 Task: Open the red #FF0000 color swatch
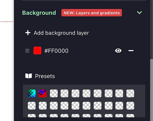[x=37, y=50]
